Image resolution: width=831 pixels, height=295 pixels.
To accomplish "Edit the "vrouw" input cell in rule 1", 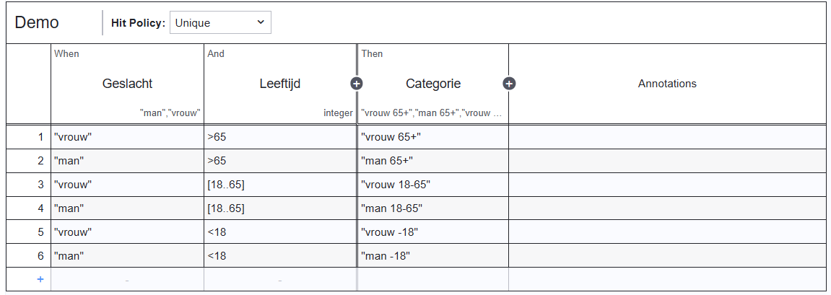I will pos(127,136).
